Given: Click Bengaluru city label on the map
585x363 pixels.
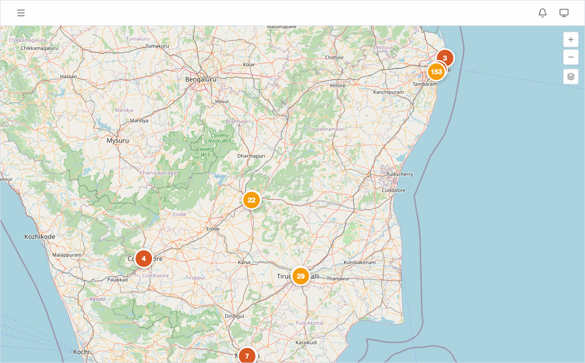Looking at the screenshot, I should [201, 79].
